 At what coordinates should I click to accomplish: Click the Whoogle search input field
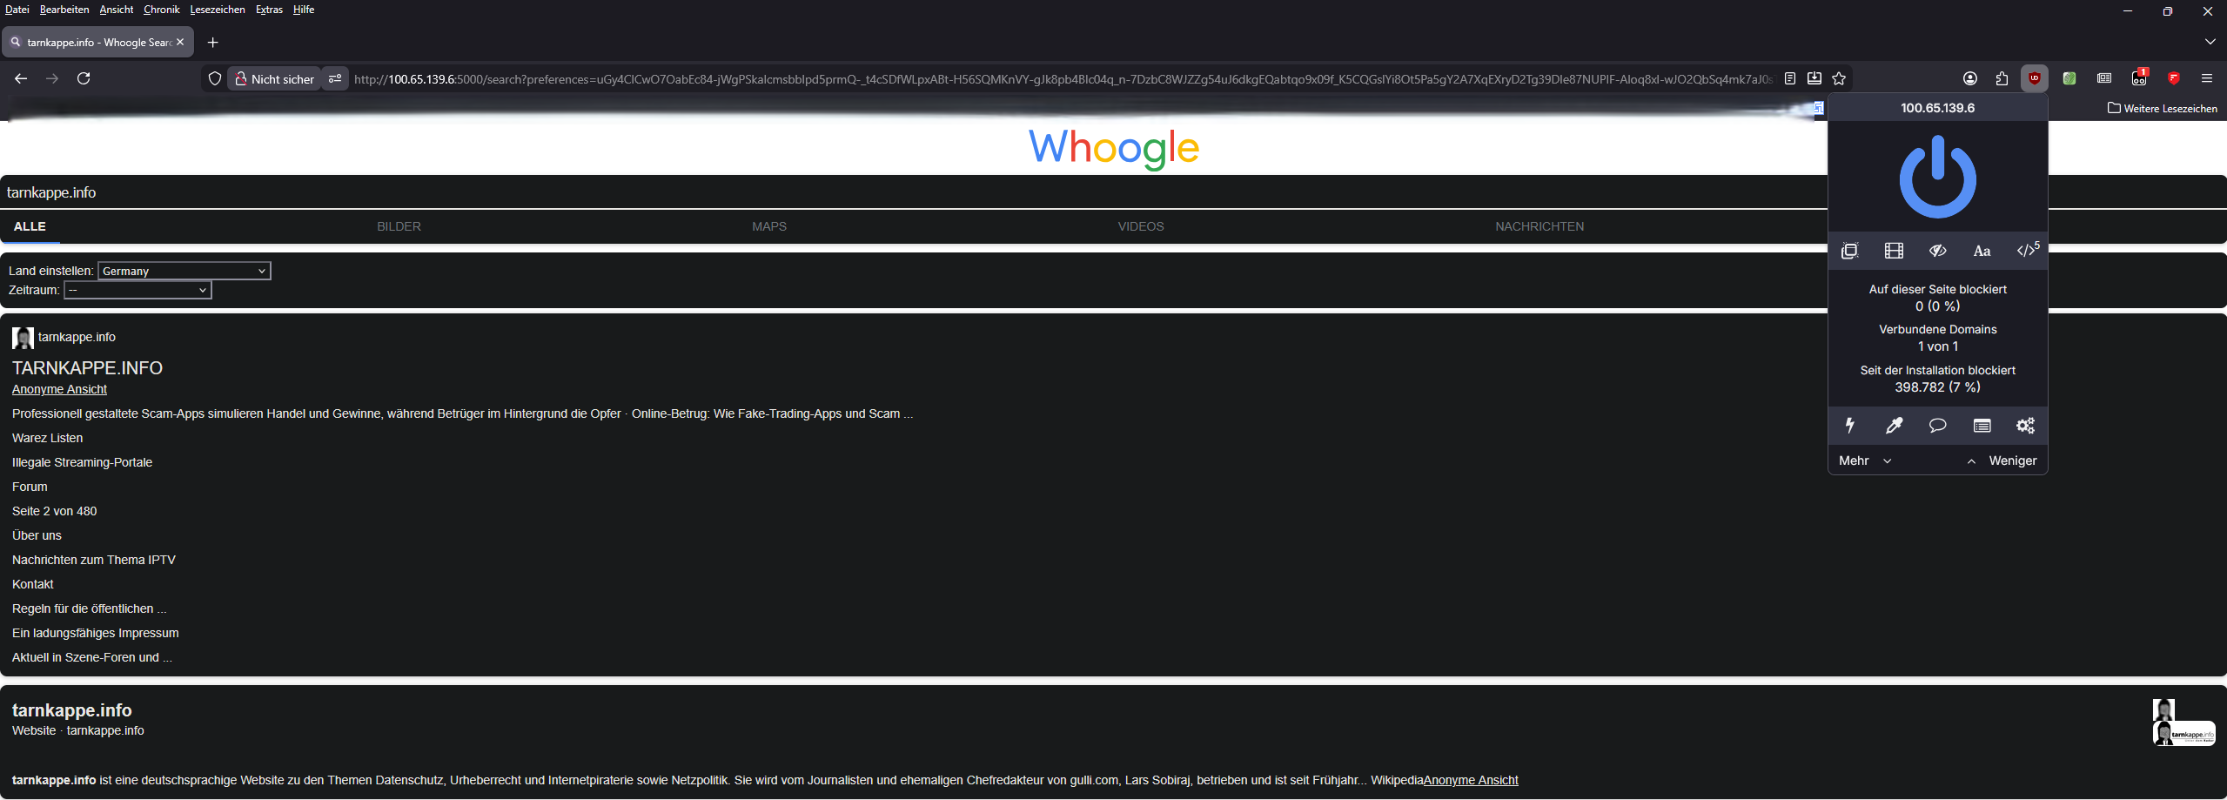(x=870, y=192)
